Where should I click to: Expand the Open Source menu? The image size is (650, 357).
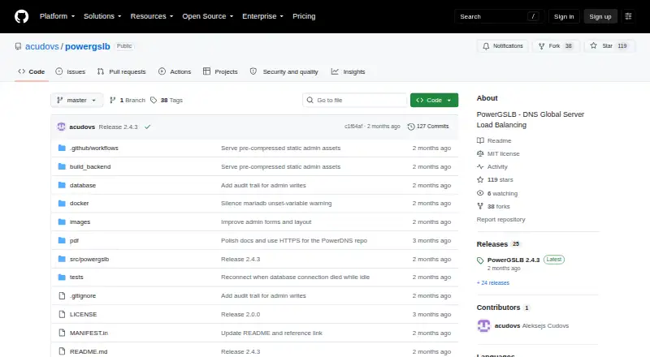pyautogui.click(x=208, y=16)
